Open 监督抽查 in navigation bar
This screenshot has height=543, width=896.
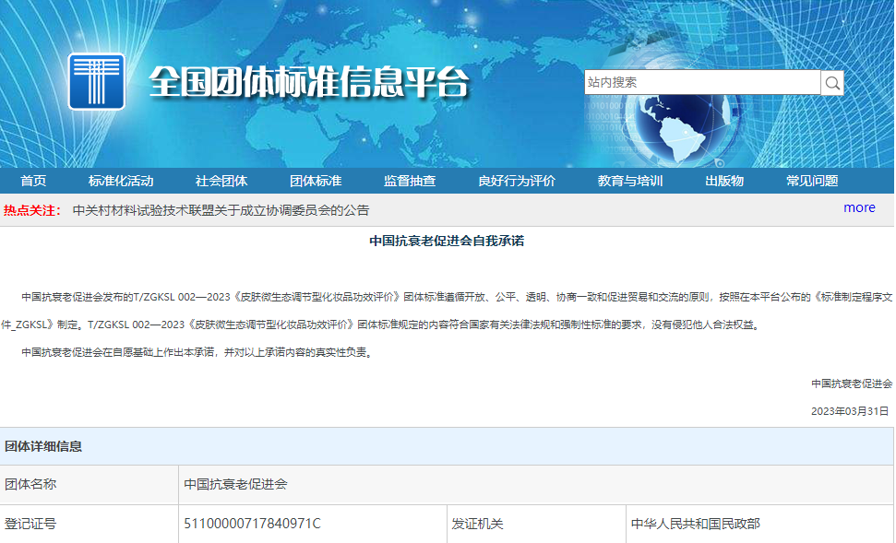[x=410, y=181]
